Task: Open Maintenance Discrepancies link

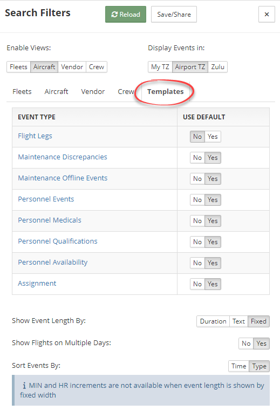Action: [x=63, y=157]
